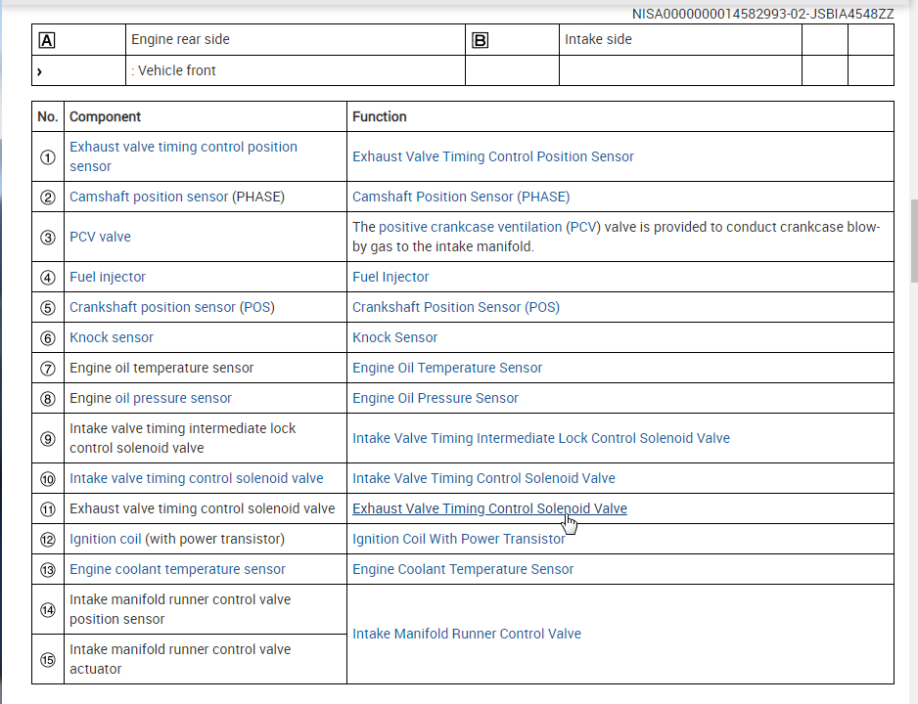The width and height of the screenshot is (918, 704).
Task: Open Intake Valve Timing Intermediate Lock Control Solenoid Valve link
Action: 541,438
